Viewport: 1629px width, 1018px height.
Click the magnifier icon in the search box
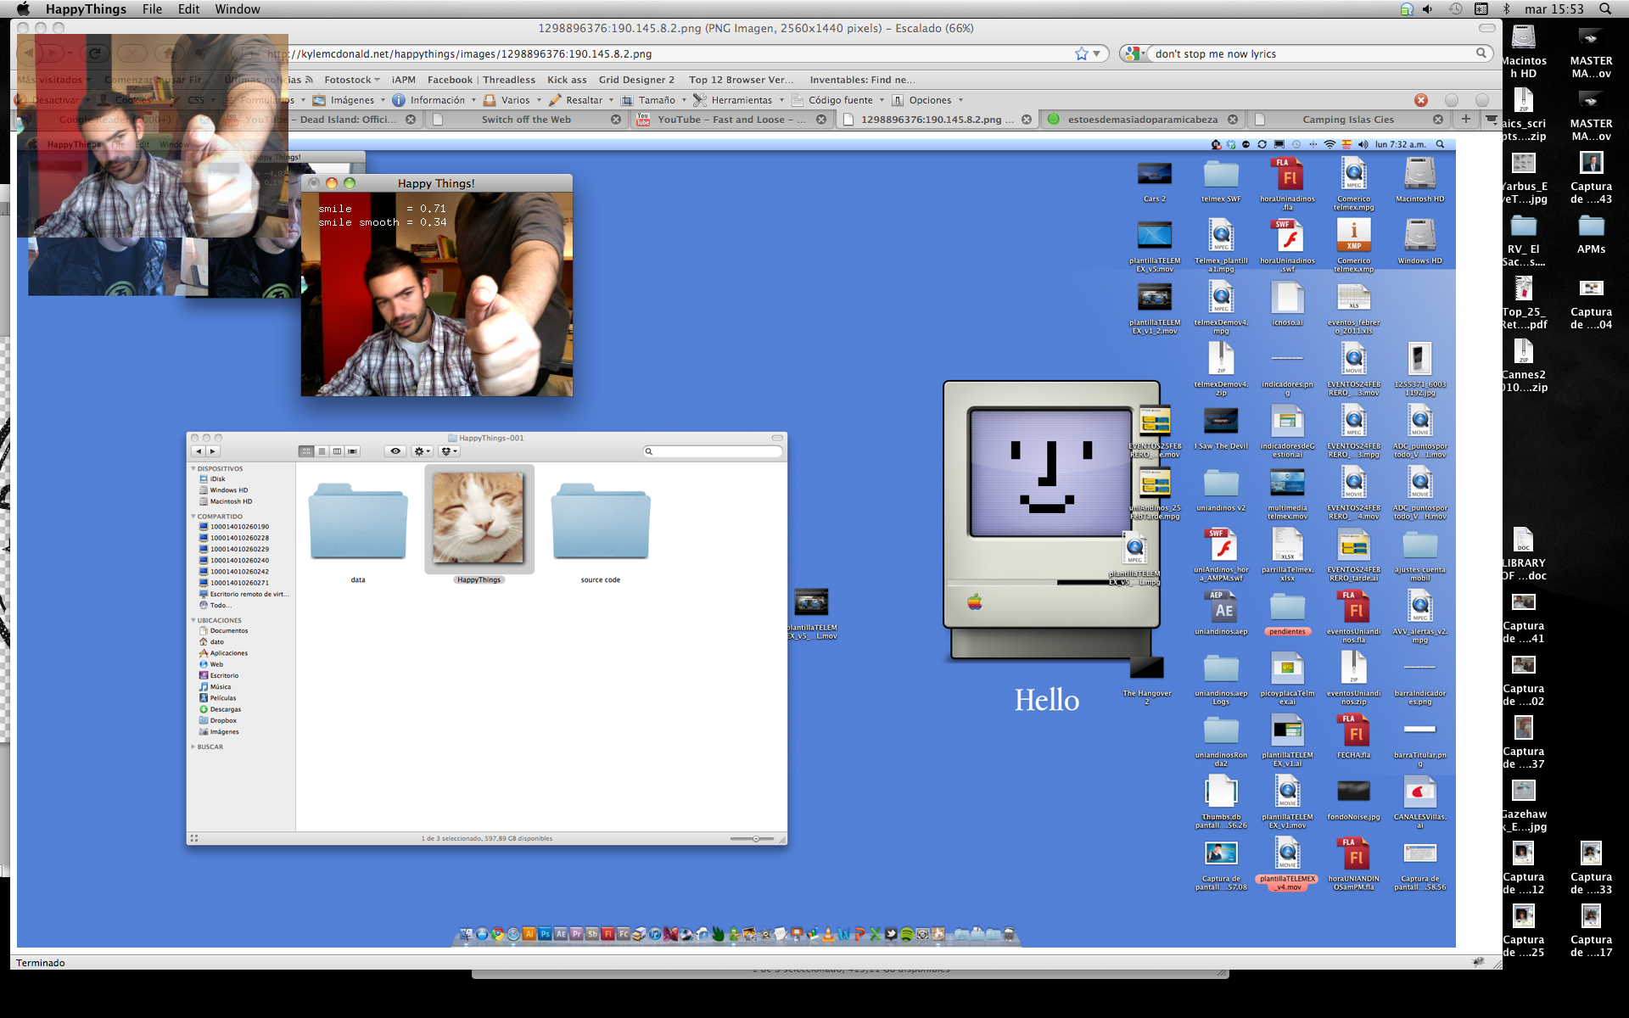pyautogui.click(x=1481, y=53)
